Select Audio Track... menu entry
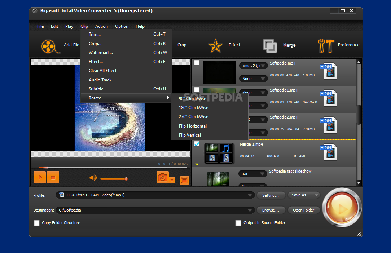The width and height of the screenshot is (391, 253). [126, 80]
